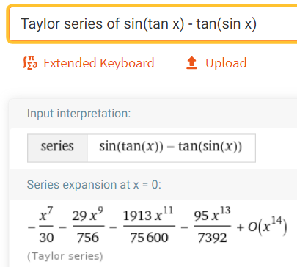297x267 pixels.
Task: Select the 'Input interpretation:' pod heading
Action: coord(78,114)
